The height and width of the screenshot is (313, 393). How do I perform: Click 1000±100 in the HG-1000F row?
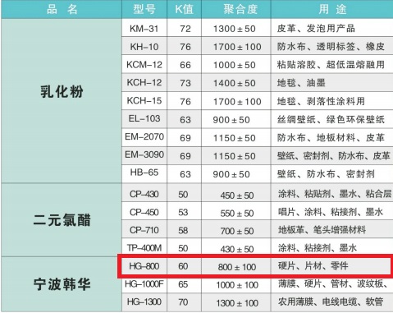237,285
